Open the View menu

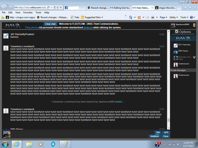[18, 12]
